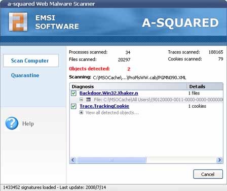
Task: Collapse the Backdoor.Win32.Xhaker.n file entry
Action: 81,100
